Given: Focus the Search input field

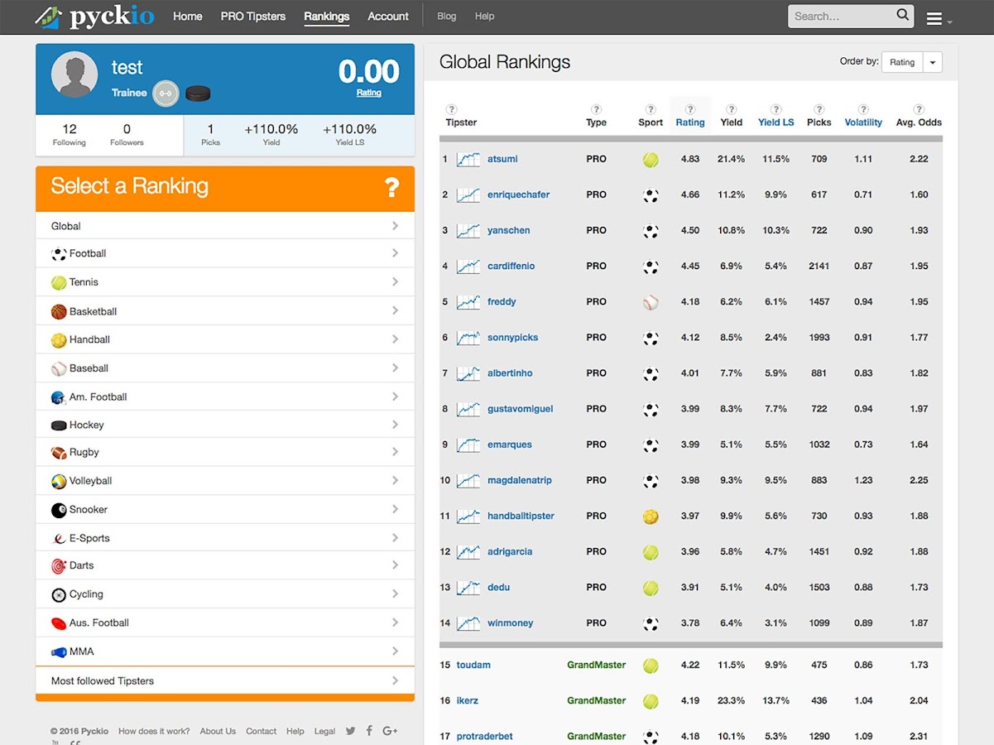Looking at the screenshot, I should (x=840, y=16).
